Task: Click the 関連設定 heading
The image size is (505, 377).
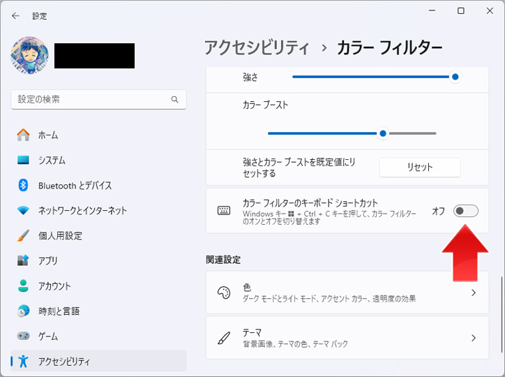Action: pyautogui.click(x=223, y=260)
